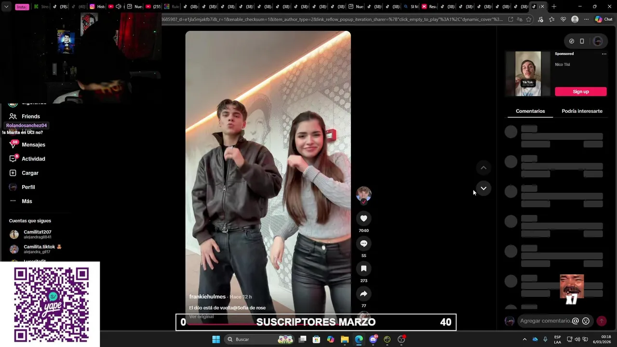The image size is (617, 347).
Task: Expand the Más menu
Action: click(x=21, y=201)
